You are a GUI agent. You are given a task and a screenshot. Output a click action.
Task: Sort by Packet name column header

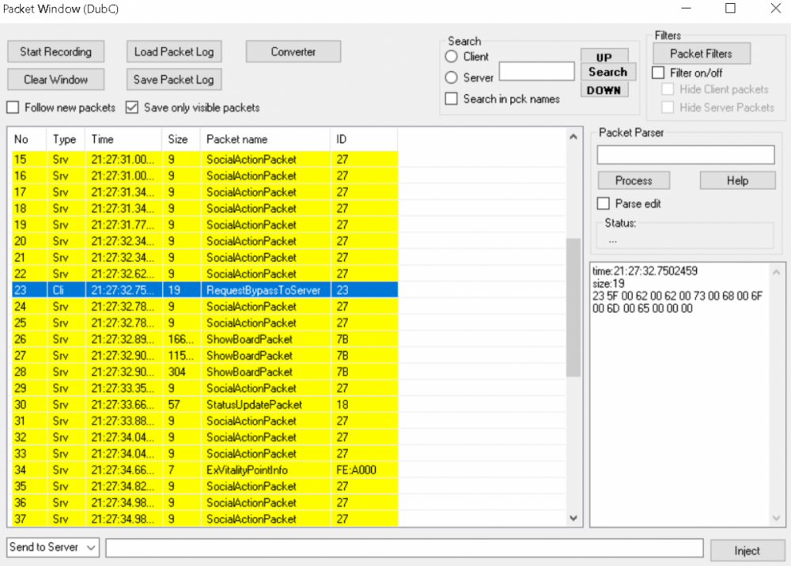coord(264,139)
